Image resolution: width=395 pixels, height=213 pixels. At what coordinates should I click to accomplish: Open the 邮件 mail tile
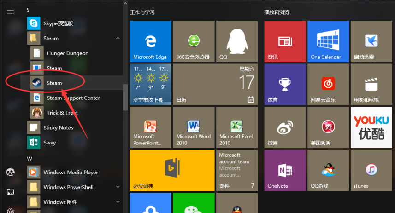(x=237, y=170)
